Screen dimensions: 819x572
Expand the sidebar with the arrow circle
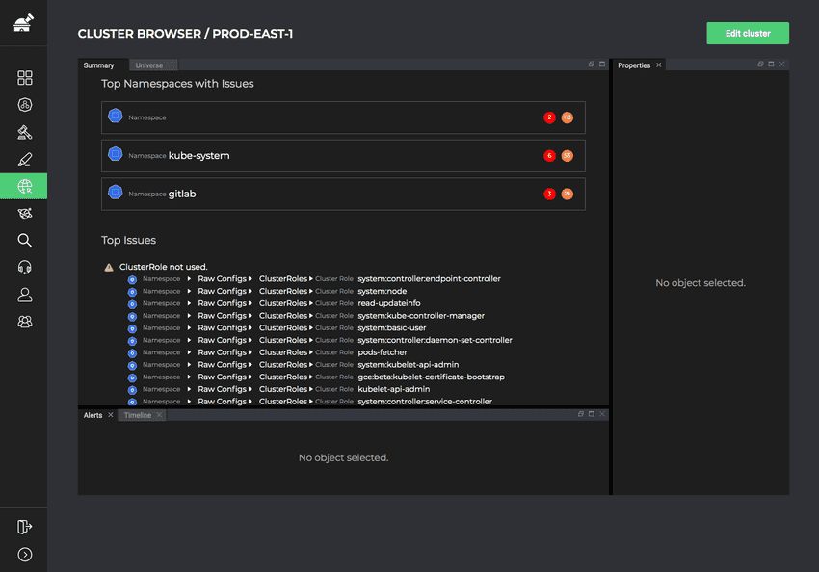[25, 554]
